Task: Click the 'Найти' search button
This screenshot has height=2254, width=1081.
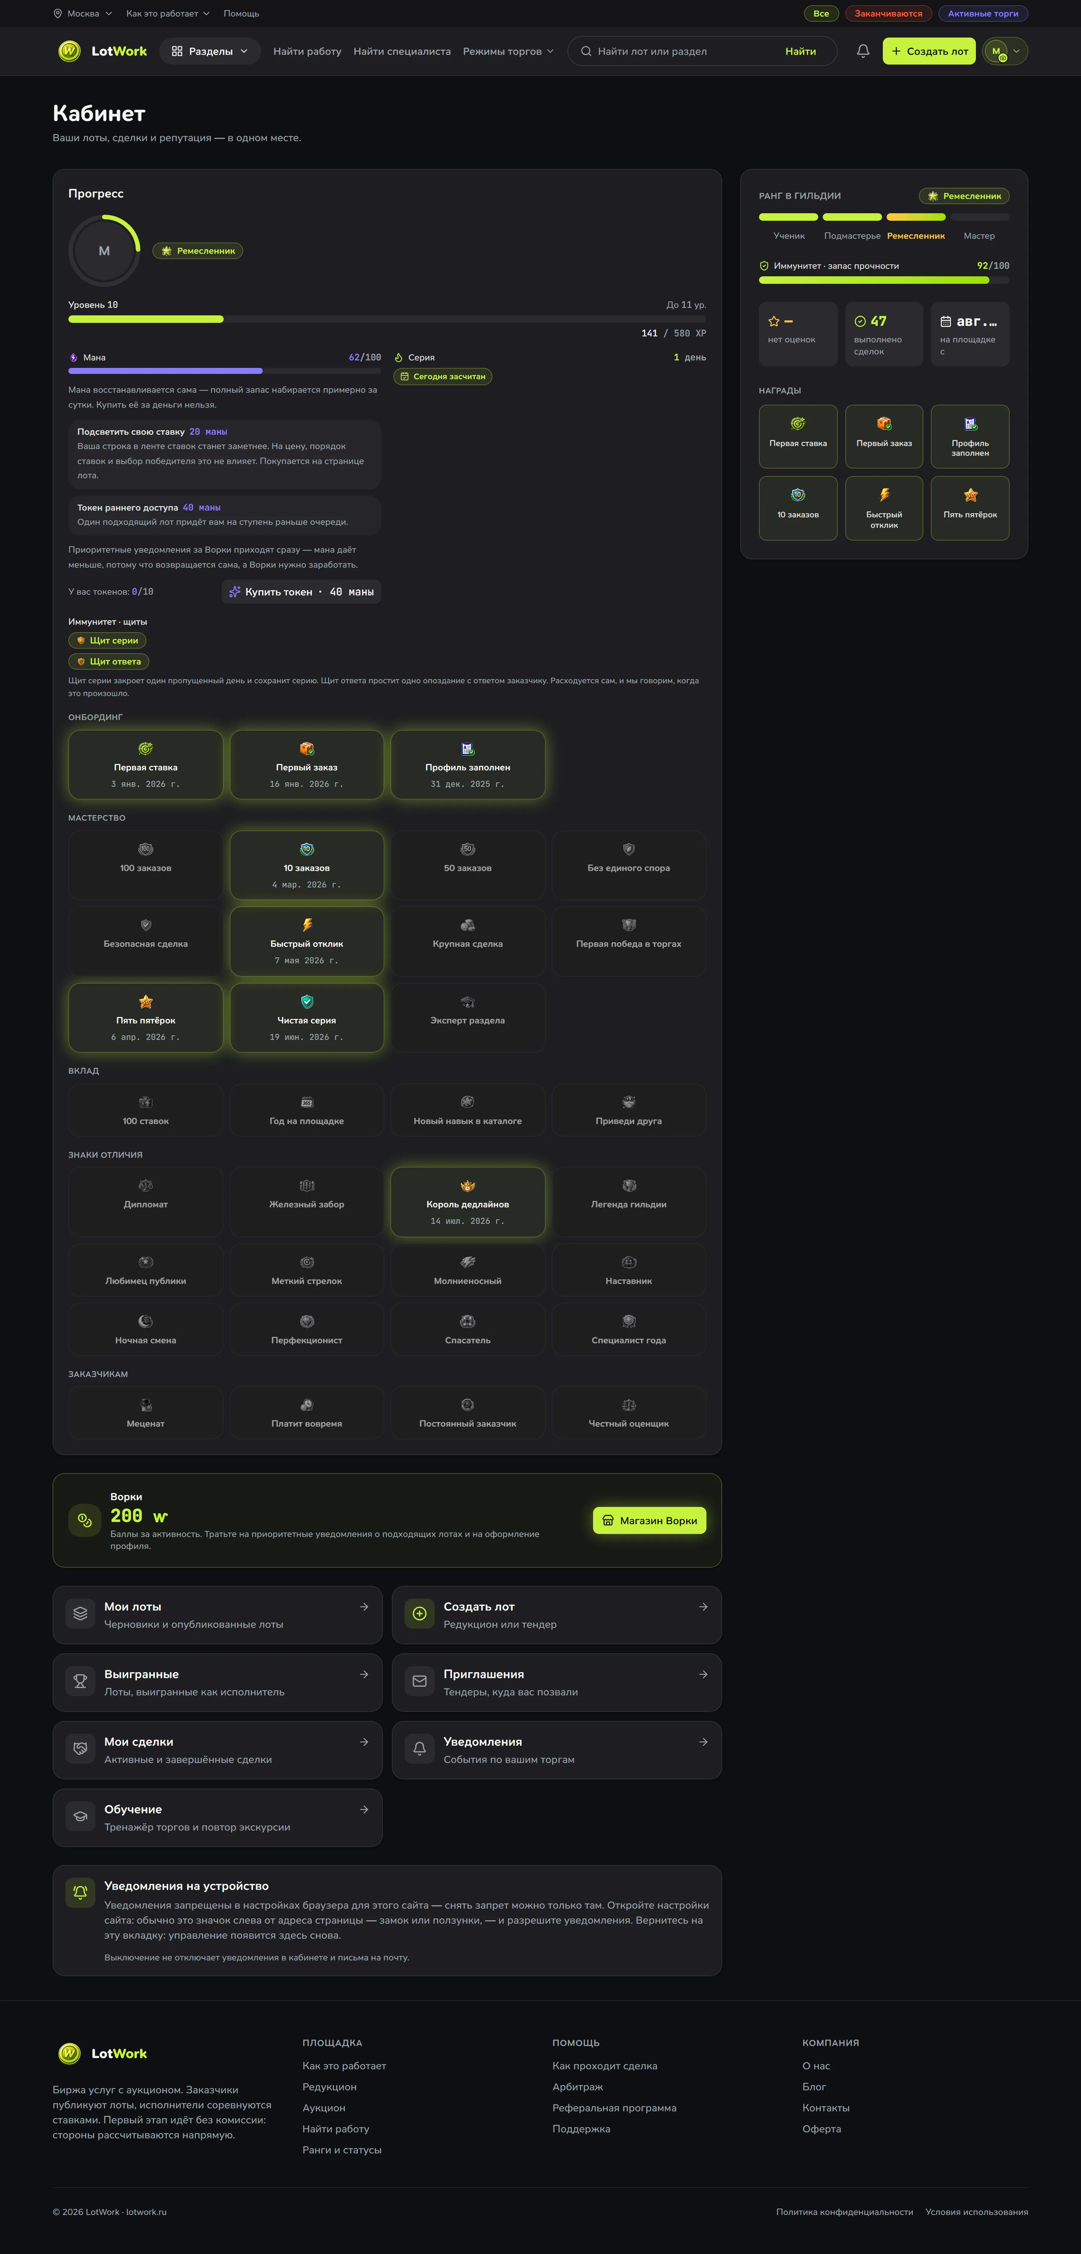Action: point(800,52)
